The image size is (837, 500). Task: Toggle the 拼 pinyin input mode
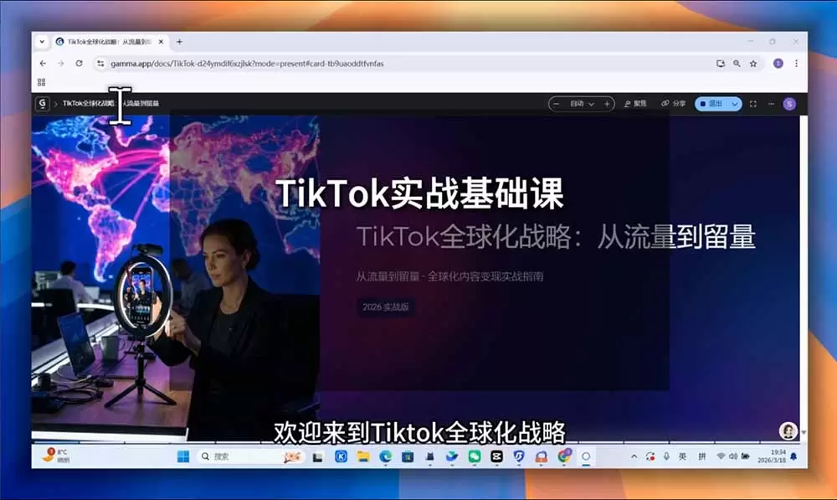(x=702, y=456)
